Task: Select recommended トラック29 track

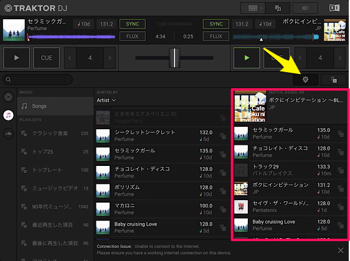Action: tap(290, 170)
